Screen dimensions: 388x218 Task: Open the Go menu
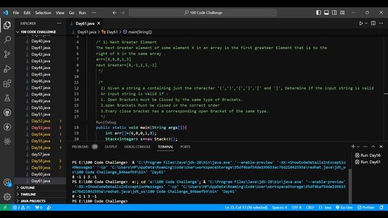point(72,13)
